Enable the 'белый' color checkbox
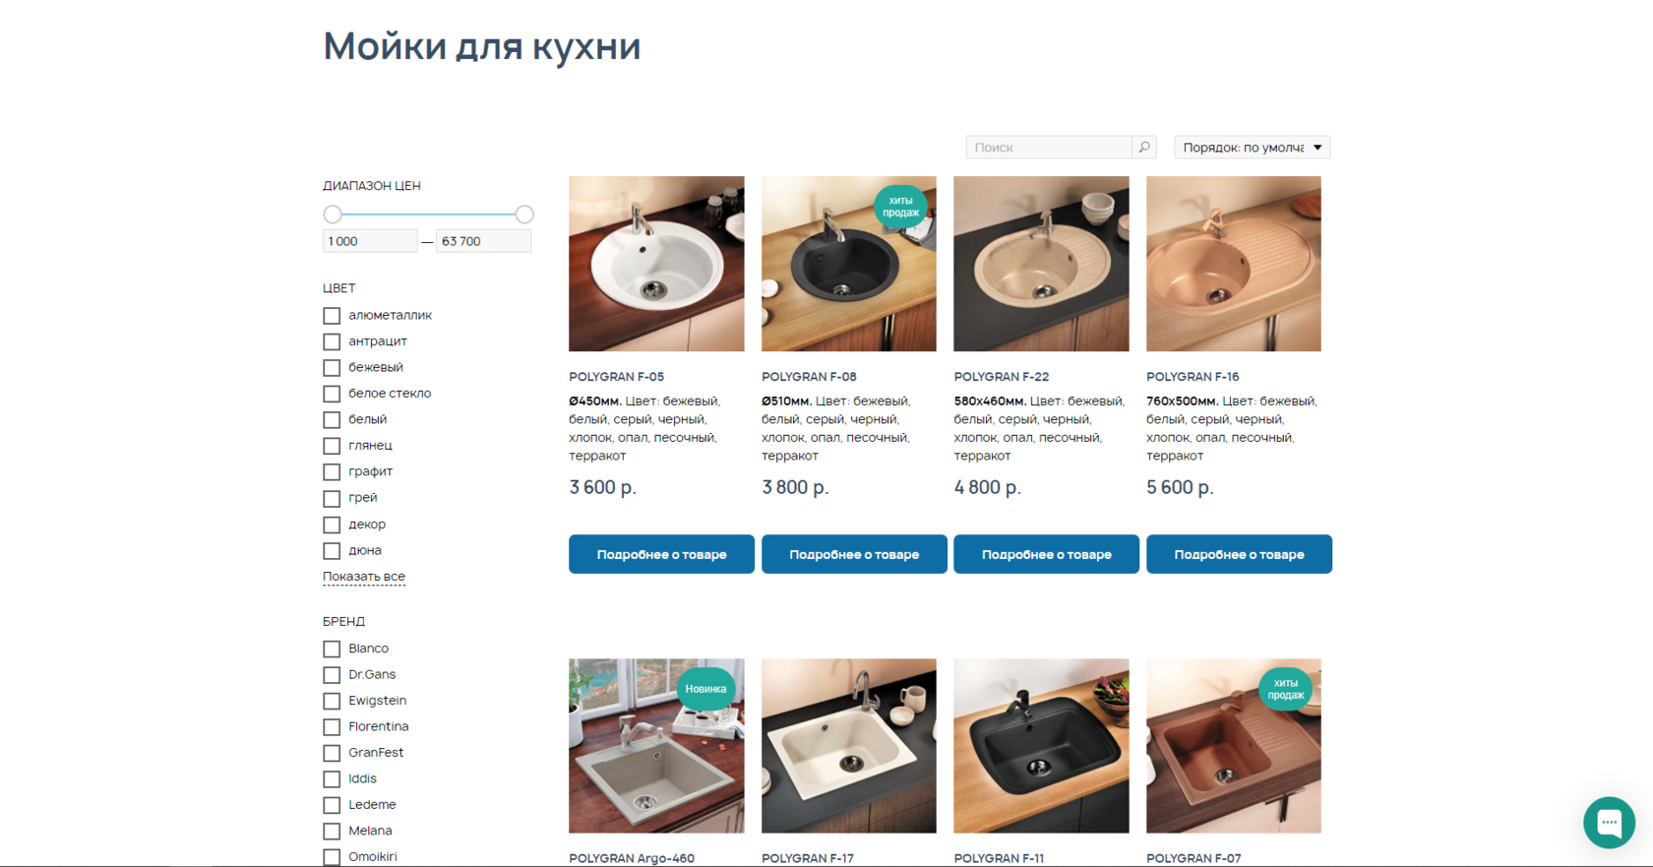 click(x=332, y=420)
